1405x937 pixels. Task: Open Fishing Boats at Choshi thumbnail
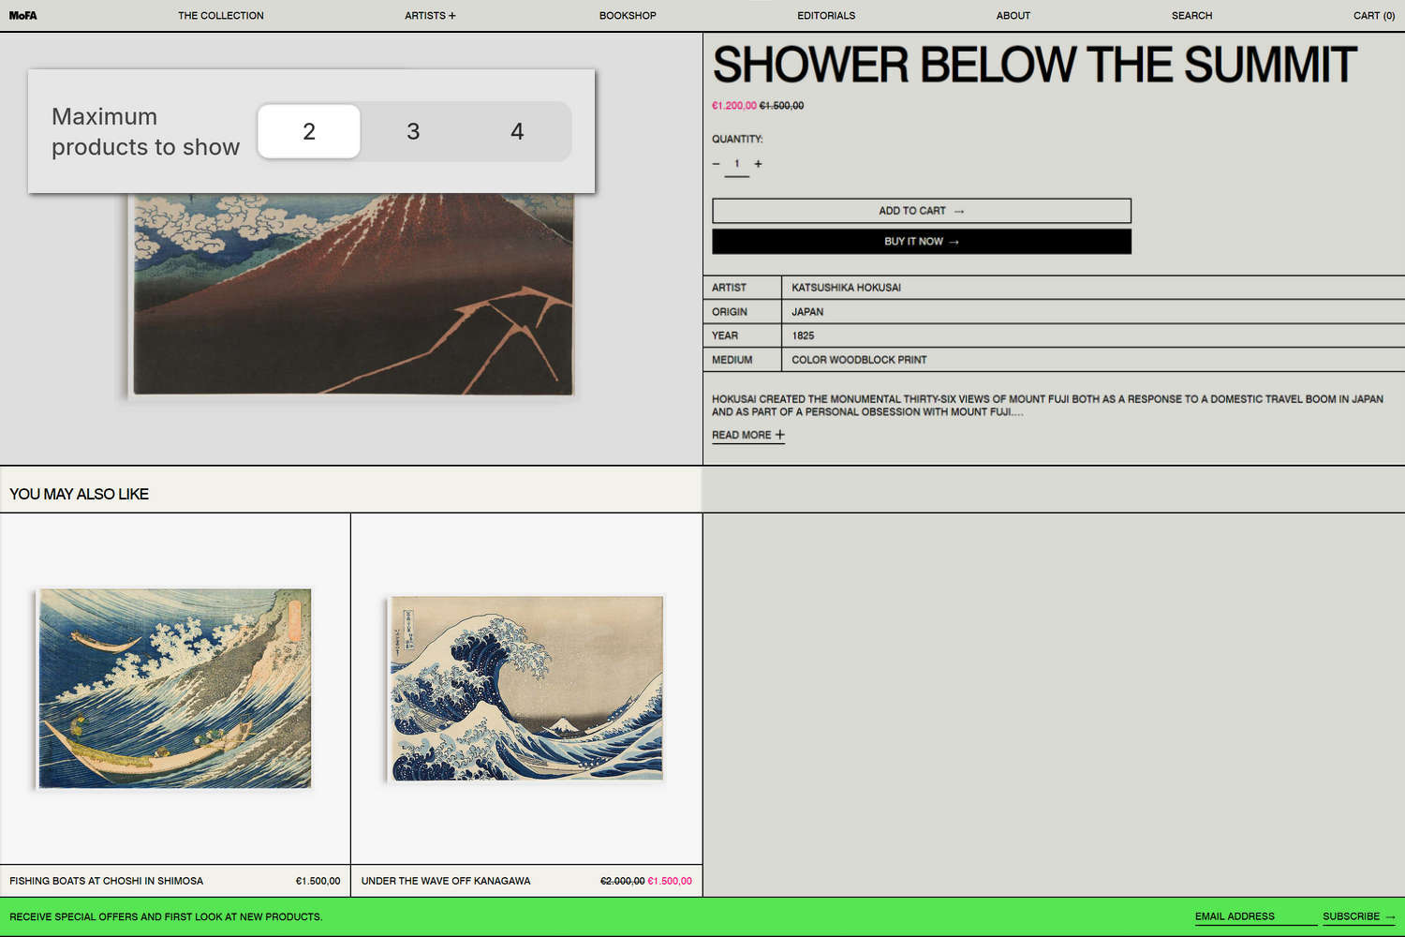(x=175, y=689)
